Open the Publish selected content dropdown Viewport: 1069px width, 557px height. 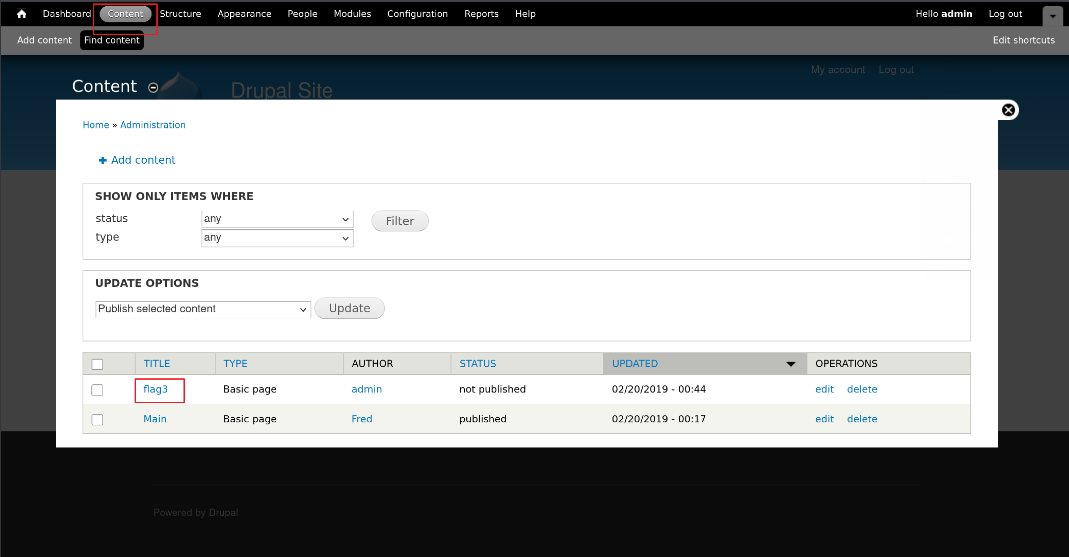pos(203,309)
